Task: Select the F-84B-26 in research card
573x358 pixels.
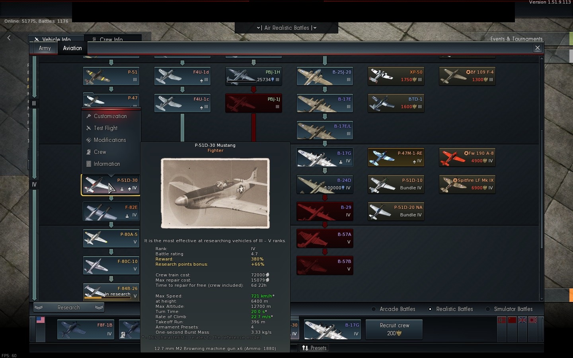Action: tap(111, 292)
